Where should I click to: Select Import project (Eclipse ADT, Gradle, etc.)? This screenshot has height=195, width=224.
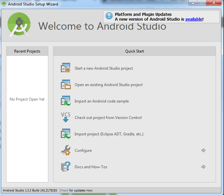[109, 134]
